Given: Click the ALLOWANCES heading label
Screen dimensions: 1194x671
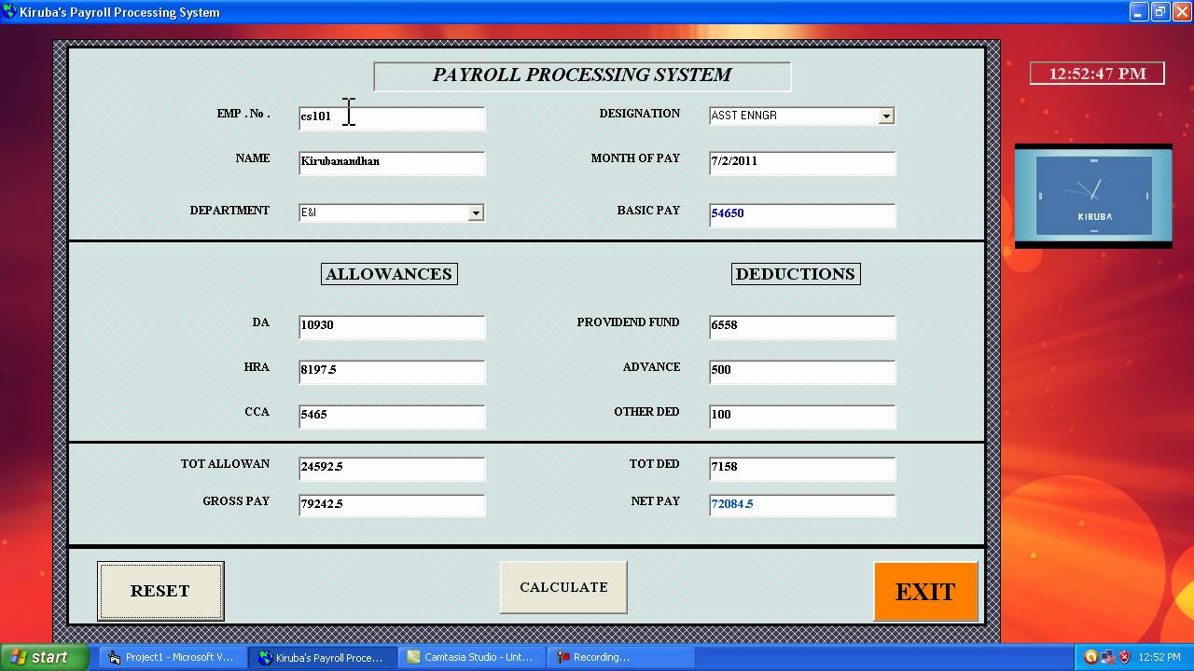Looking at the screenshot, I should [x=389, y=274].
